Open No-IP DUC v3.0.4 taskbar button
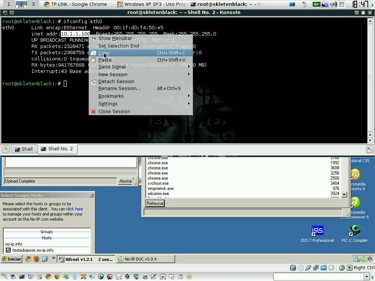The height and width of the screenshot is (281, 375). click(146, 259)
